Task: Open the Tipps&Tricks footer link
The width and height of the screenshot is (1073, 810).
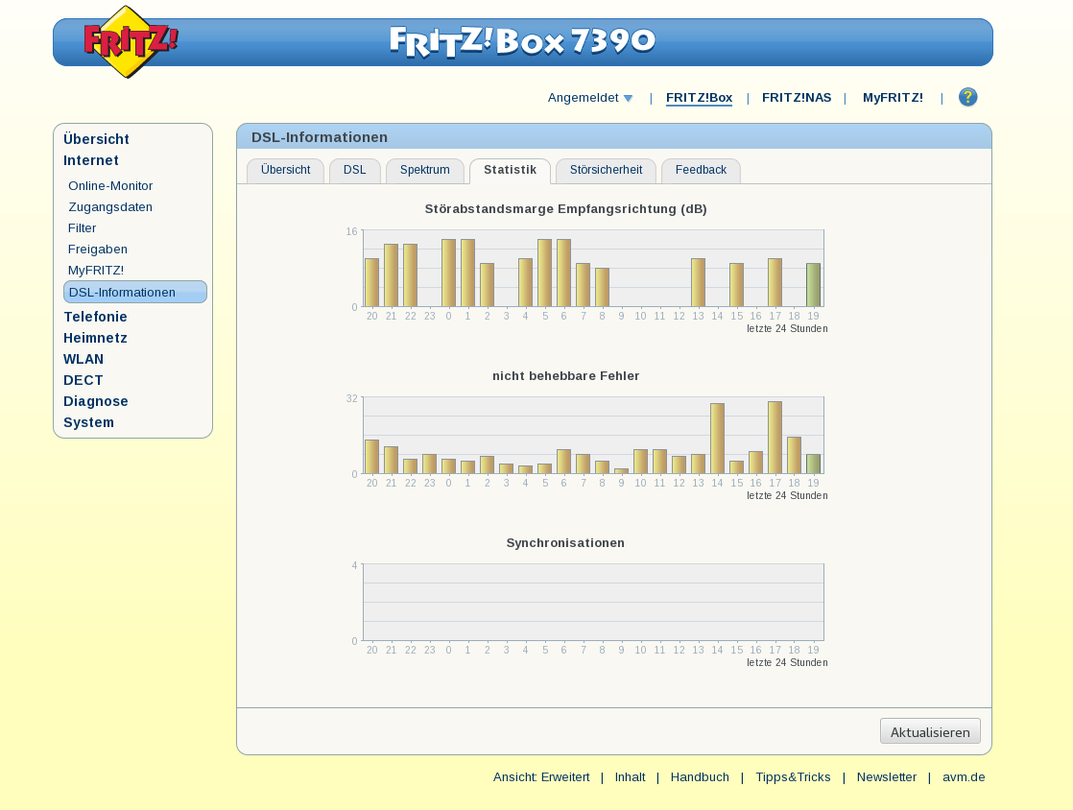Action: (793, 777)
